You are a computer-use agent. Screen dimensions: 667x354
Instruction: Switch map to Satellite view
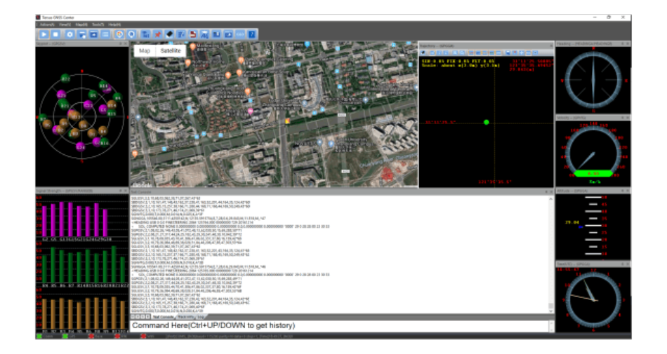pyautogui.click(x=171, y=51)
